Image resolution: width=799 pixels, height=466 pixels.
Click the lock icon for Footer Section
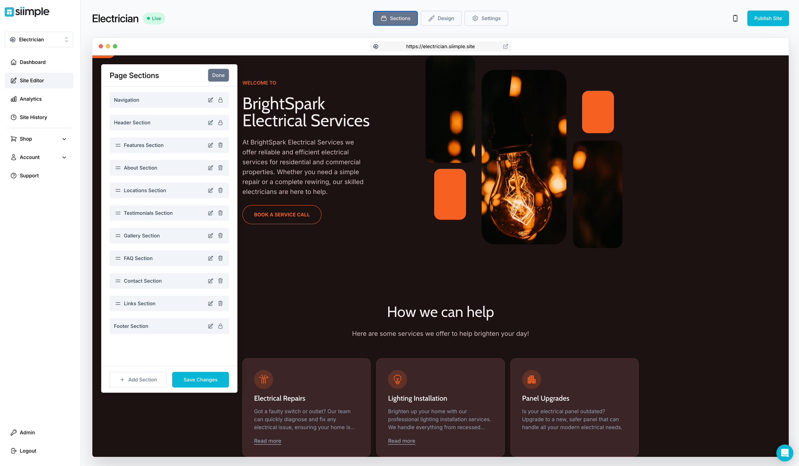pos(220,326)
